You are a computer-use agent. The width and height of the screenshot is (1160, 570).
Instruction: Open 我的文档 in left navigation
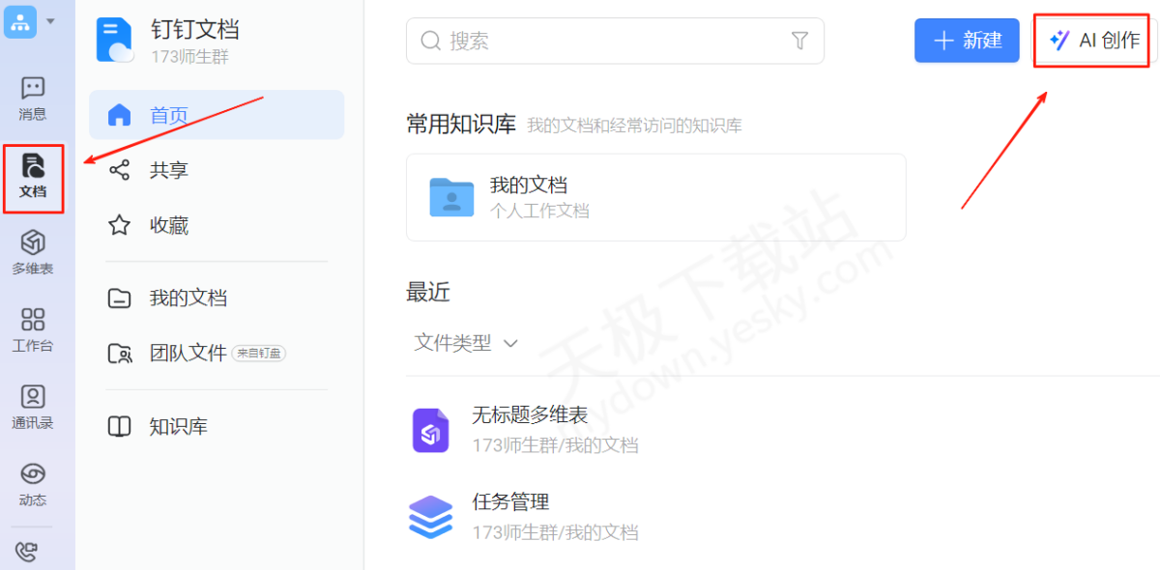(x=217, y=298)
